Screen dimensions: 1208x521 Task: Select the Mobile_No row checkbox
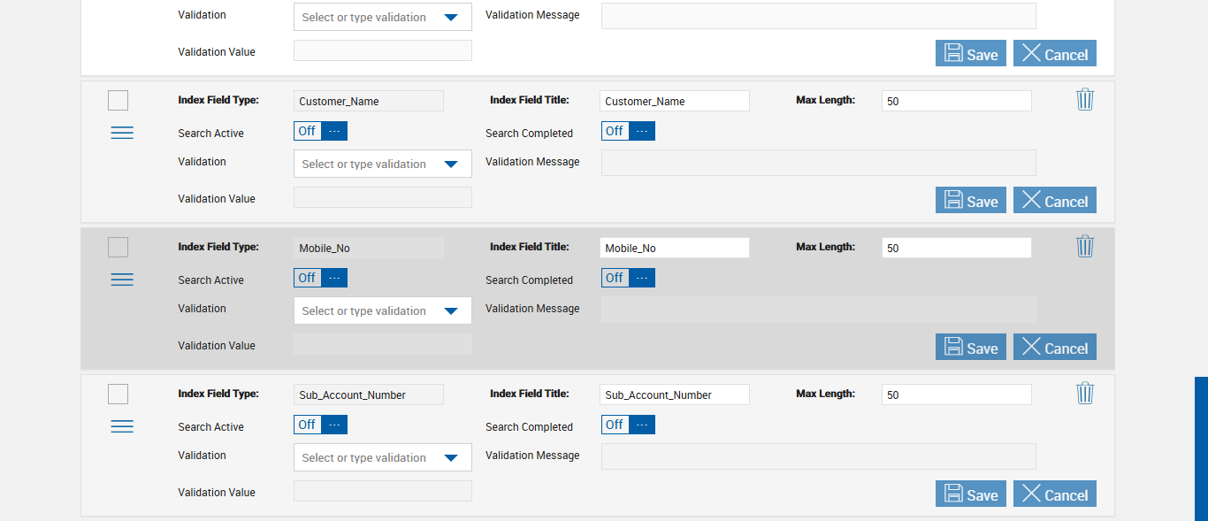click(118, 248)
